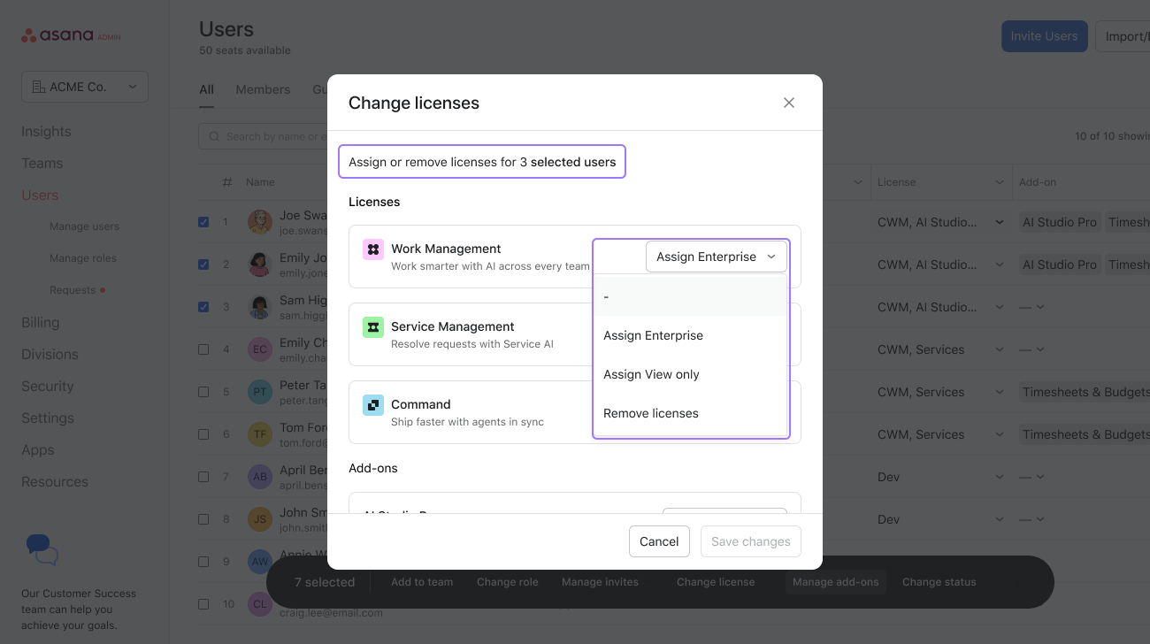Tick the row 8 checkbox for John
This screenshot has height=644, width=1150.
[203, 519]
